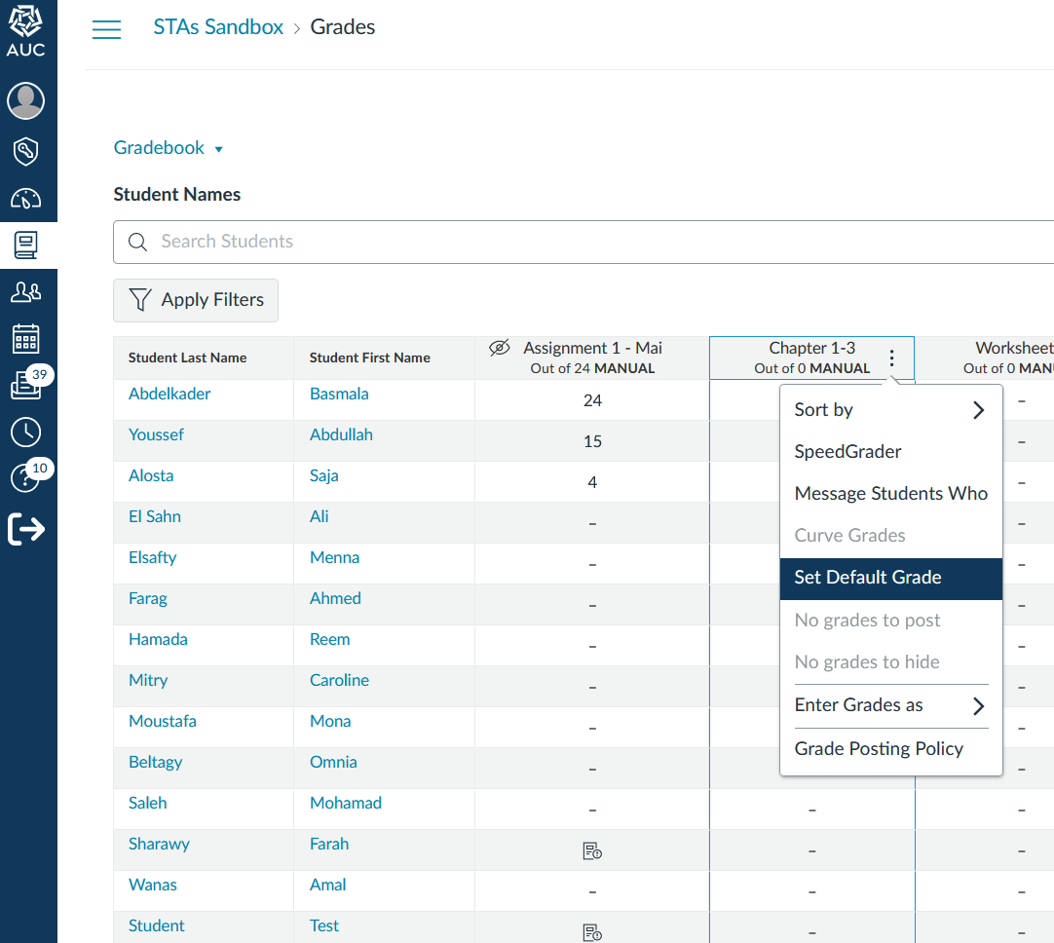
Task: Open Inbox icon with 39 badge
Action: [26, 385]
